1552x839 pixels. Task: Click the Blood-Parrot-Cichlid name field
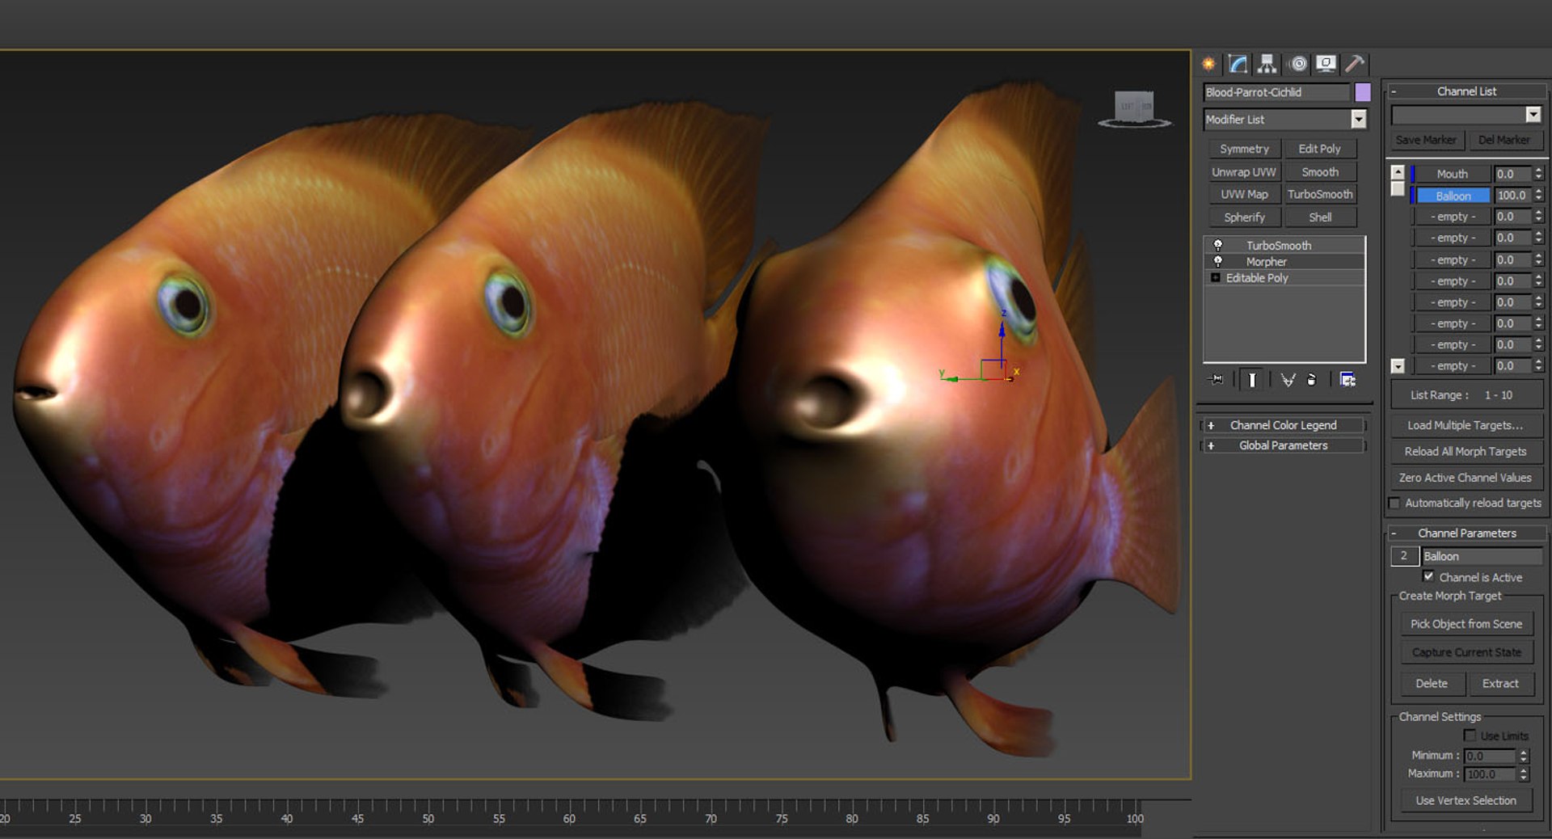pos(1276,92)
